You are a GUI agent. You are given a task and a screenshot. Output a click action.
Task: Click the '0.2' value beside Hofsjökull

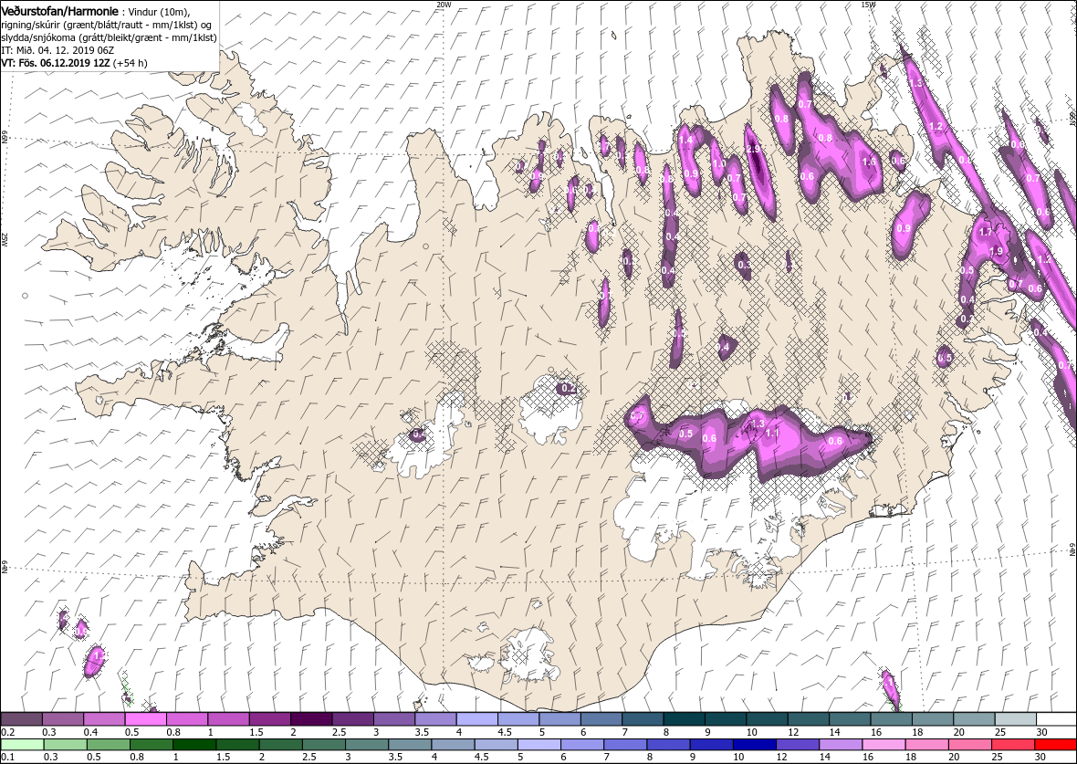[569, 389]
